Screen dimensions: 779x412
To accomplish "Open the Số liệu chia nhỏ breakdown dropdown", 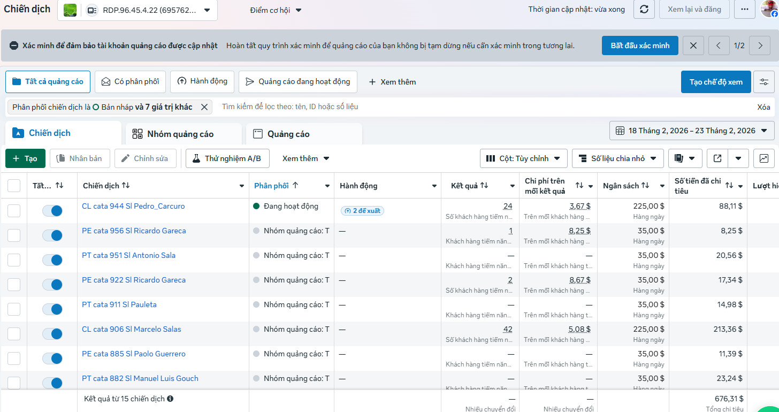I will (x=618, y=158).
